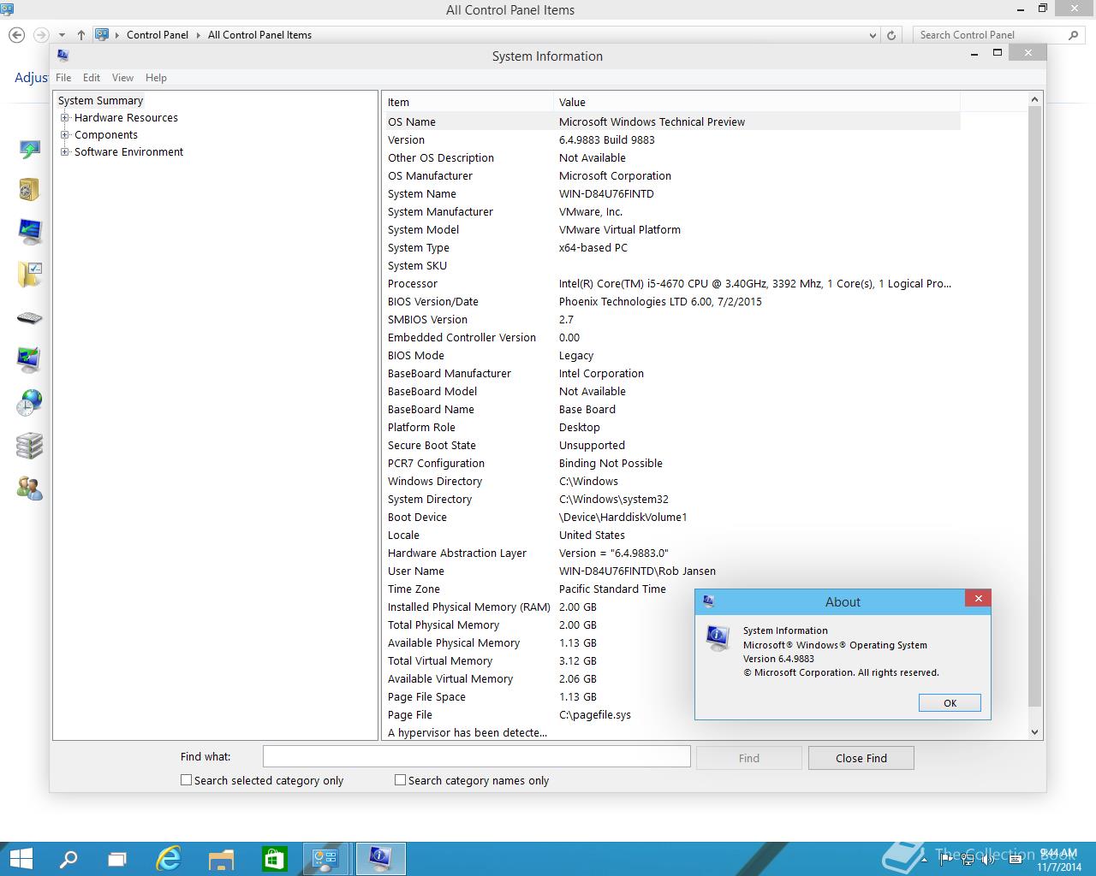
Task: Open the recent locations dropdown arrow
Action: [62, 35]
